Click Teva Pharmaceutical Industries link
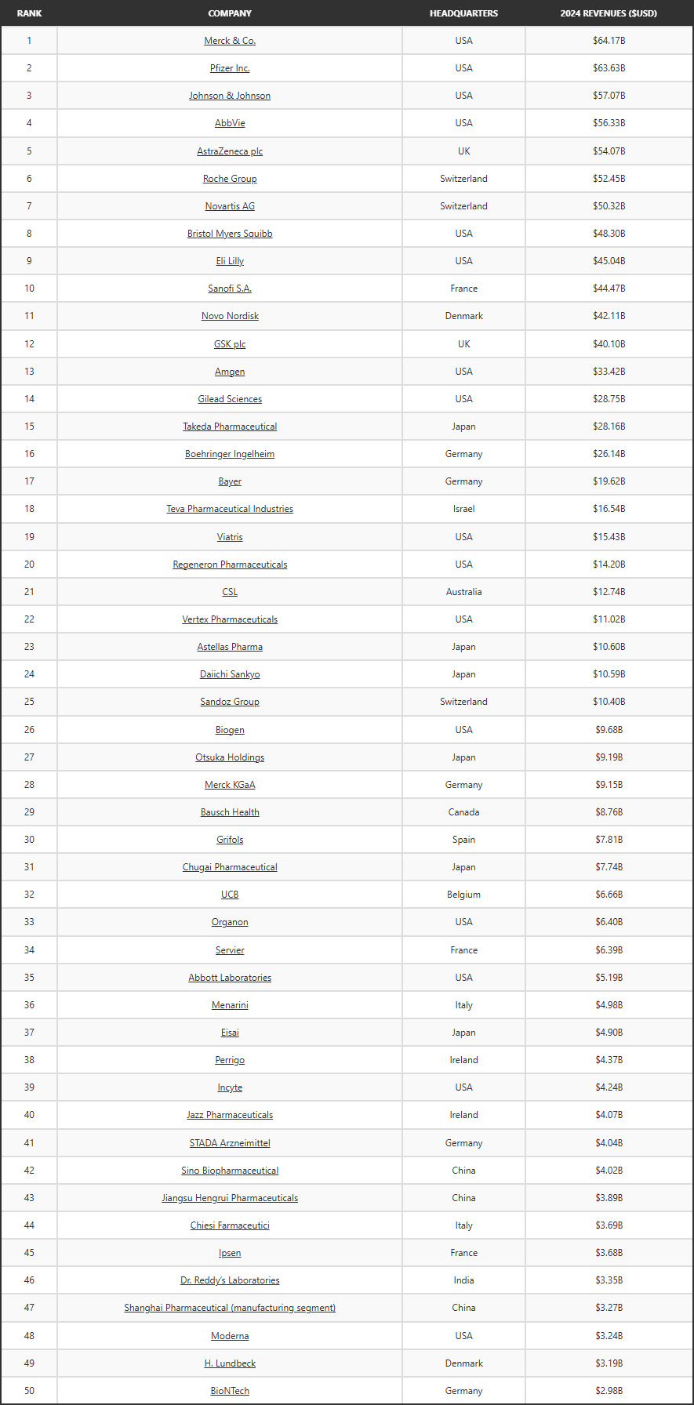Viewport: 694px width, 1405px height. (230, 509)
